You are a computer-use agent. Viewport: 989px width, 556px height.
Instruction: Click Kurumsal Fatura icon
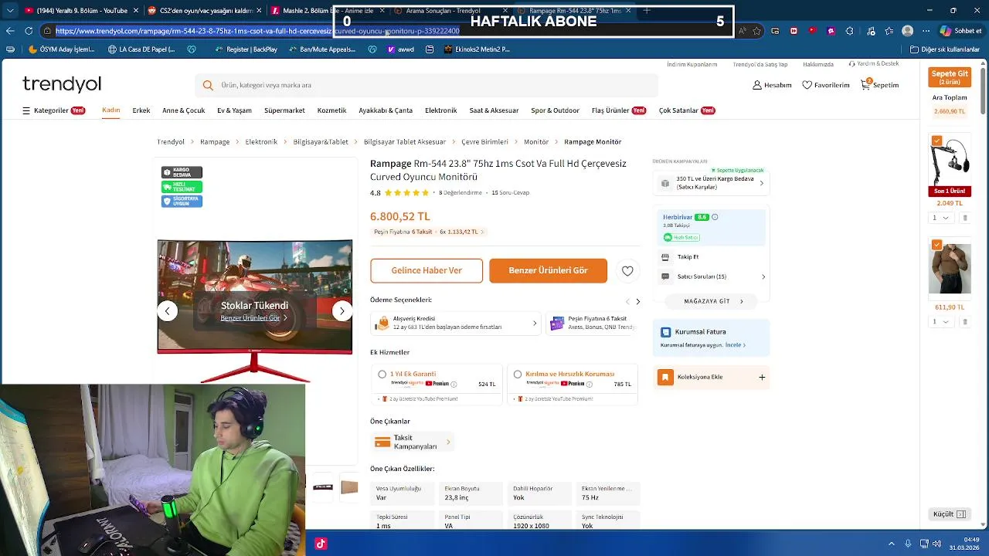[666, 332]
